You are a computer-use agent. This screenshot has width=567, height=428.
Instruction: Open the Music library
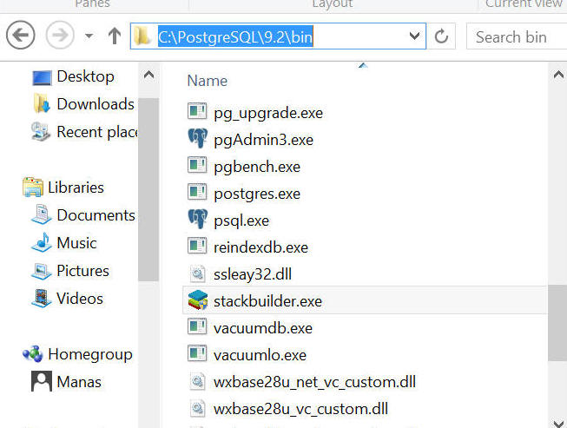tap(76, 243)
